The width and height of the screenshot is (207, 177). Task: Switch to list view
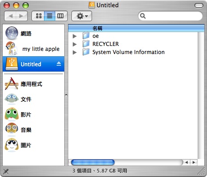coord(49,16)
